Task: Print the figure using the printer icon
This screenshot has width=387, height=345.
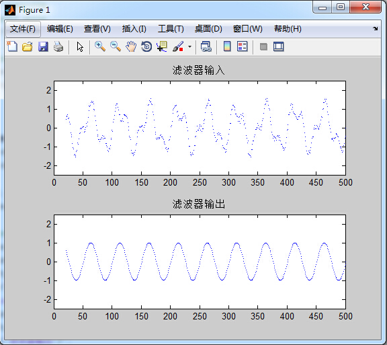Action: pos(58,46)
